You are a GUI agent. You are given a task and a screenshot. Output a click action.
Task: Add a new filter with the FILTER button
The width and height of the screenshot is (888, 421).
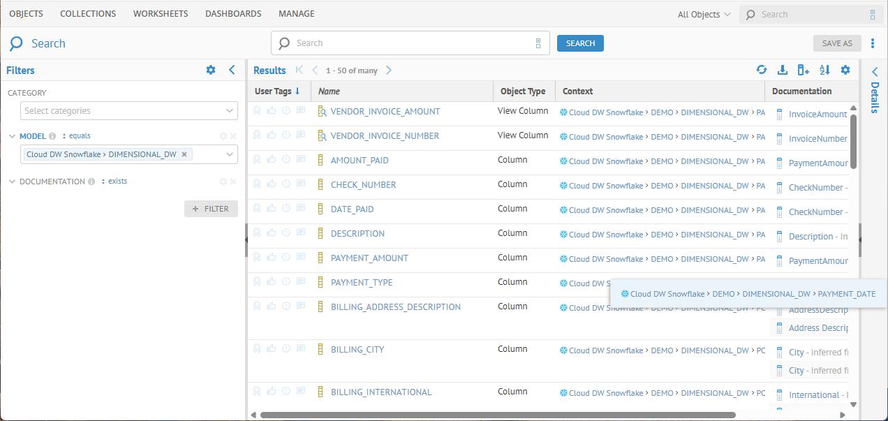(211, 209)
